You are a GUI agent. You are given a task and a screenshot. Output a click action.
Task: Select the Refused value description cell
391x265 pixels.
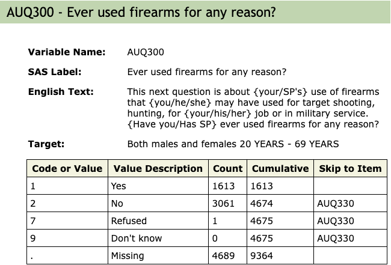129,221
